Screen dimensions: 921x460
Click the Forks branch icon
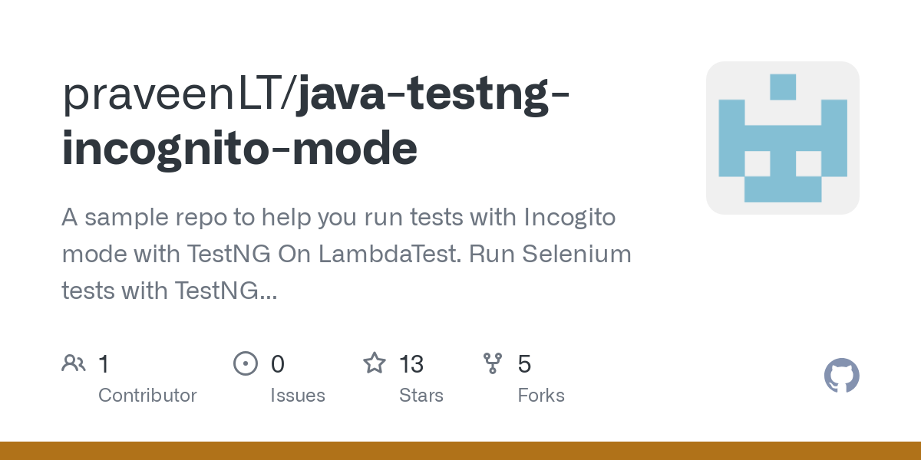pyautogui.click(x=492, y=363)
